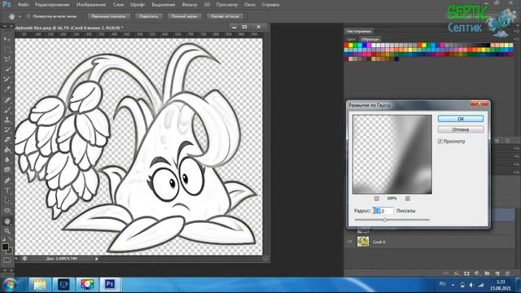Pick the first red swatch
The height and width of the screenshot is (293, 521).
pos(346,46)
